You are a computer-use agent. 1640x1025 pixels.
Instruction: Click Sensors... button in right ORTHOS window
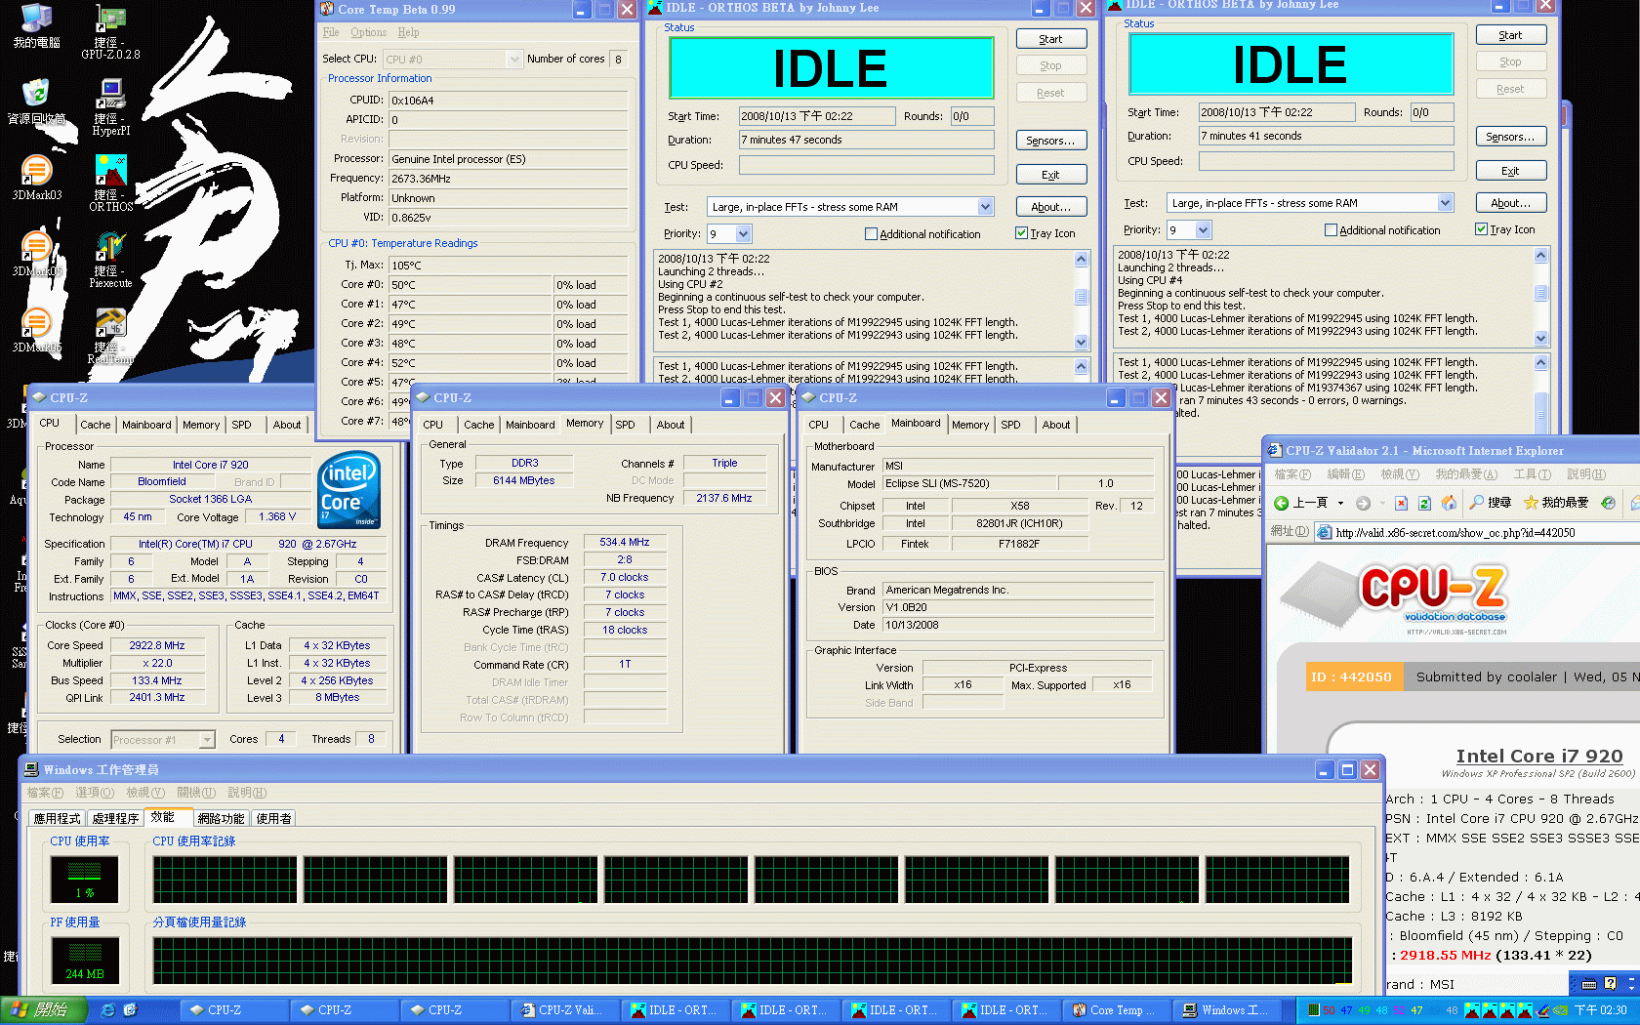click(1511, 137)
